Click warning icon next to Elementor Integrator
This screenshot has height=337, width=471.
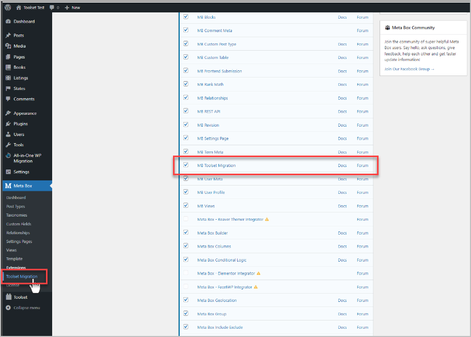258,273
